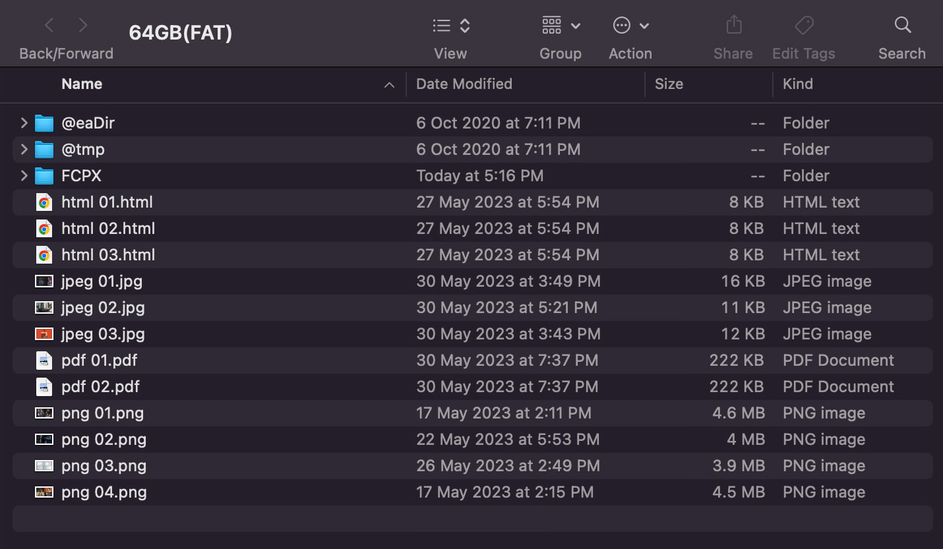This screenshot has height=549, width=943.
Task: Click the Chrome icon of html 01.html
Action: [x=44, y=202]
